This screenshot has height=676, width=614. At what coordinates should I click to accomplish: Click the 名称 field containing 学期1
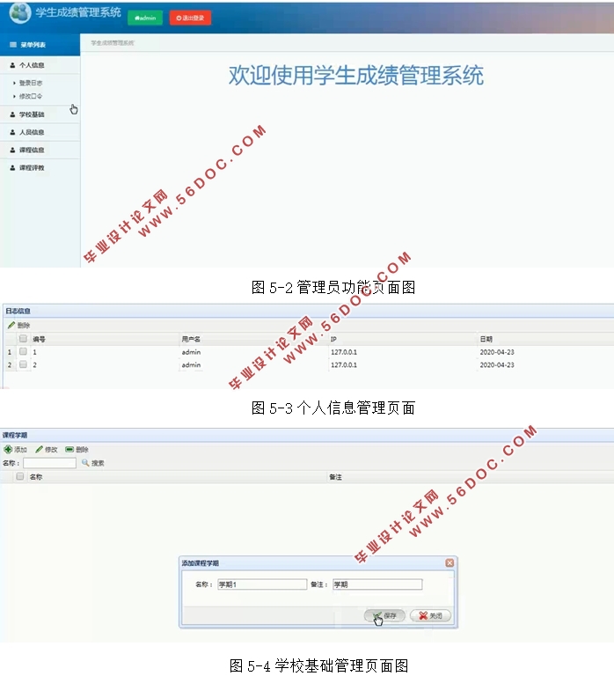pyautogui.click(x=262, y=584)
